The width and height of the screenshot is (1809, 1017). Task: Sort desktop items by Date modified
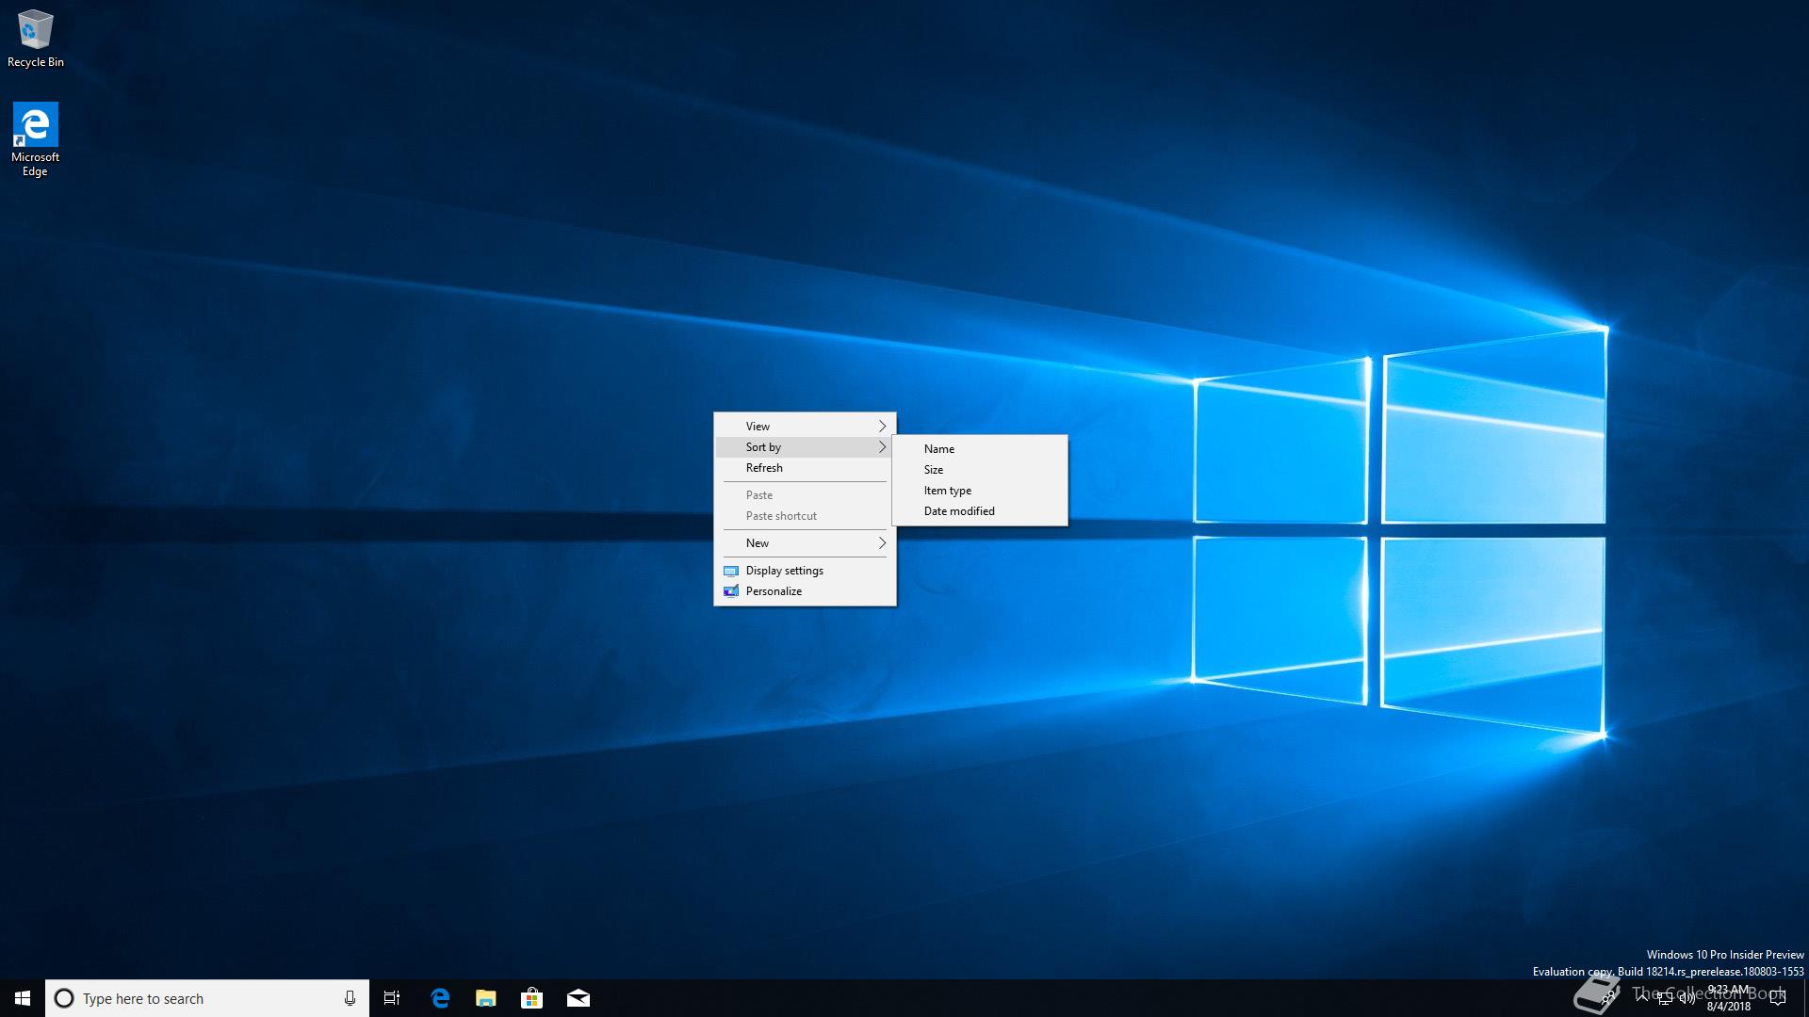(x=980, y=511)
